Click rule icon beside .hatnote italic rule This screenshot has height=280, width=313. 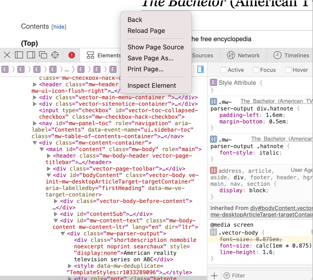213,139
